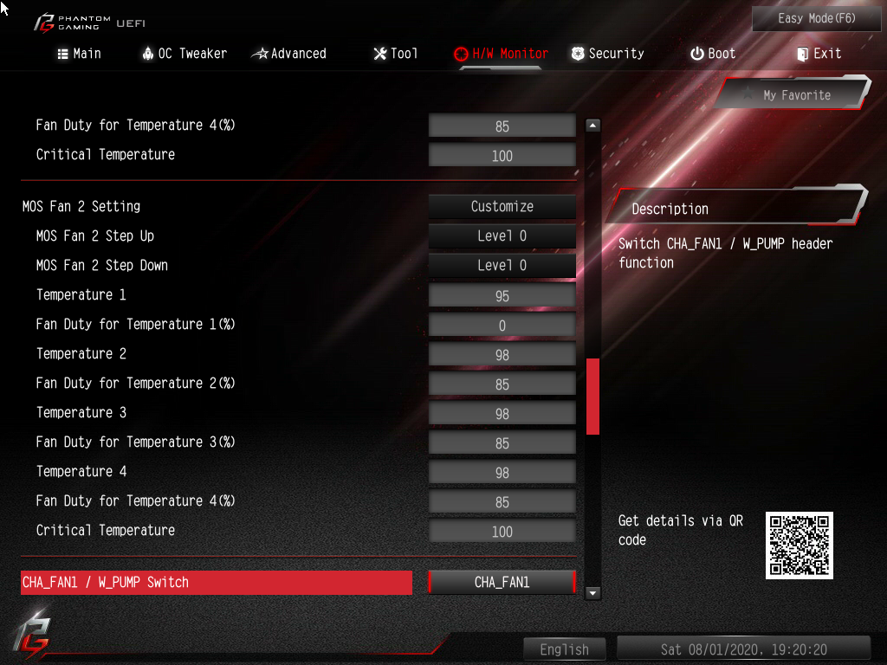
Task: Click the Exit door icon
Action: tap(802, 55)
